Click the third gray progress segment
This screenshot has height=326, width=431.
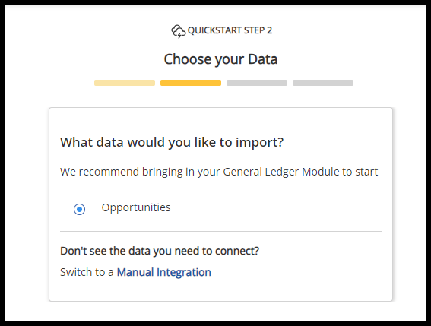click(x=257, y=83)
